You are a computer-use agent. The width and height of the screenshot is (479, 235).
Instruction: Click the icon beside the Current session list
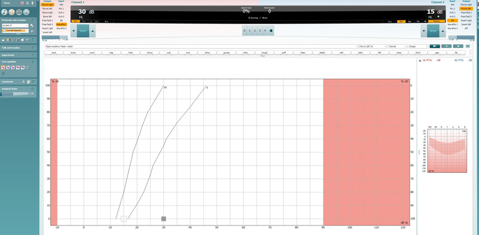tap(32, 31)
